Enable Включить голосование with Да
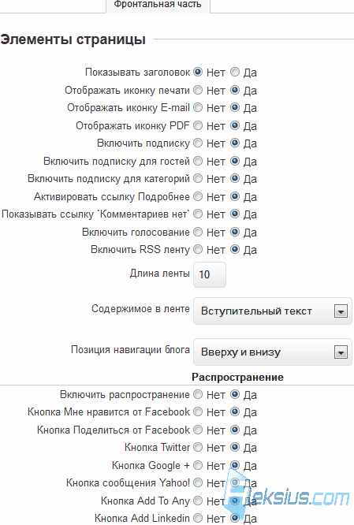 [235, 232]
